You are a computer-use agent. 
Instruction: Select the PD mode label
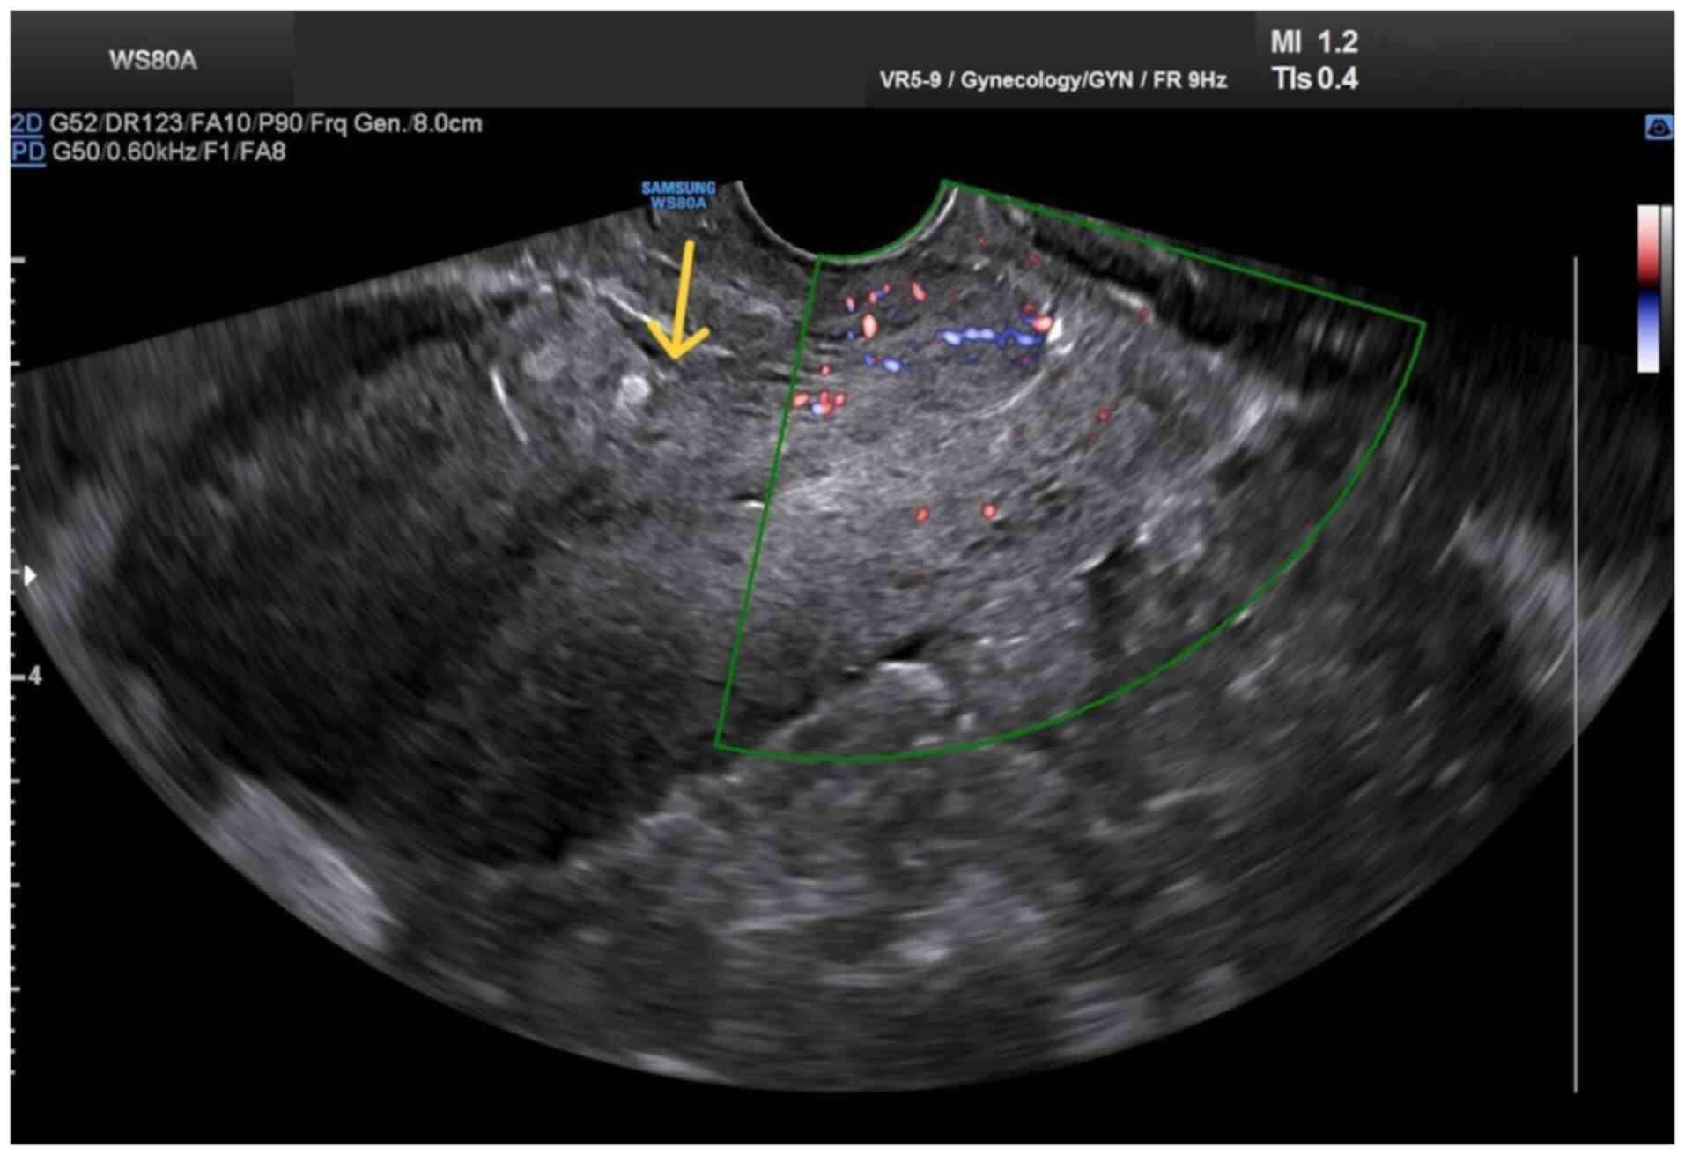[x=27, y=152]
